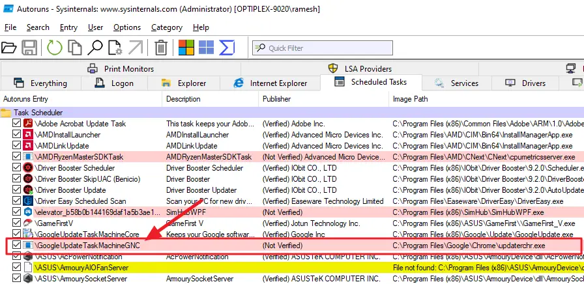Click Adobe Acrobat Update Task red icon
This screenshot has width=584, height=284.
point(28,124)
